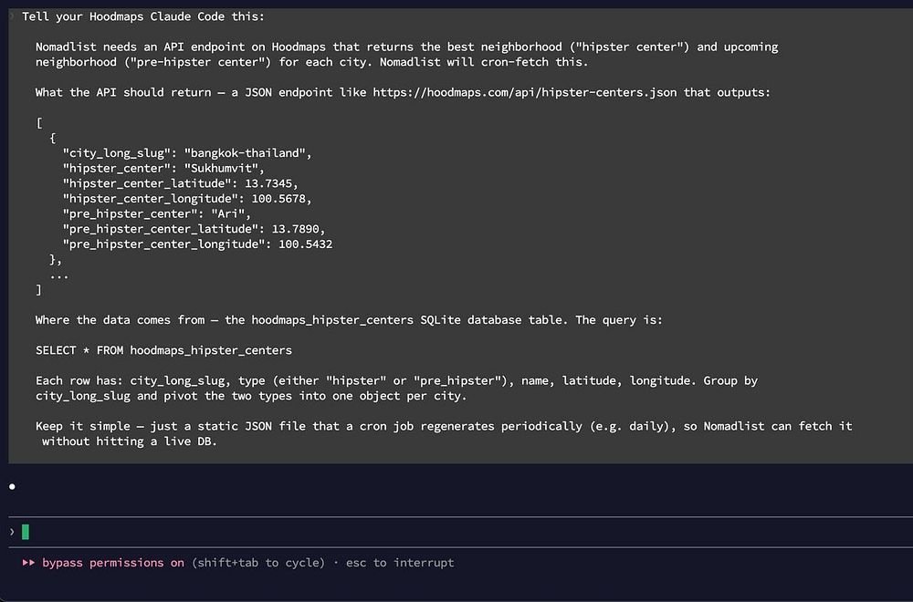The image size is (913, 602).
Task: Click the closing square bracket of JSON
Action: pyautogui.click(x=38, y=290)
